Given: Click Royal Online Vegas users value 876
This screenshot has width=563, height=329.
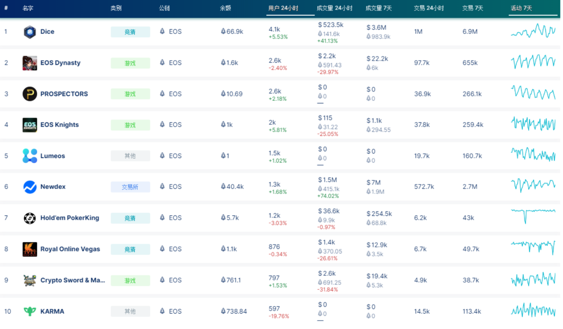Looking at the screenshot, I should tap(274, 247).
